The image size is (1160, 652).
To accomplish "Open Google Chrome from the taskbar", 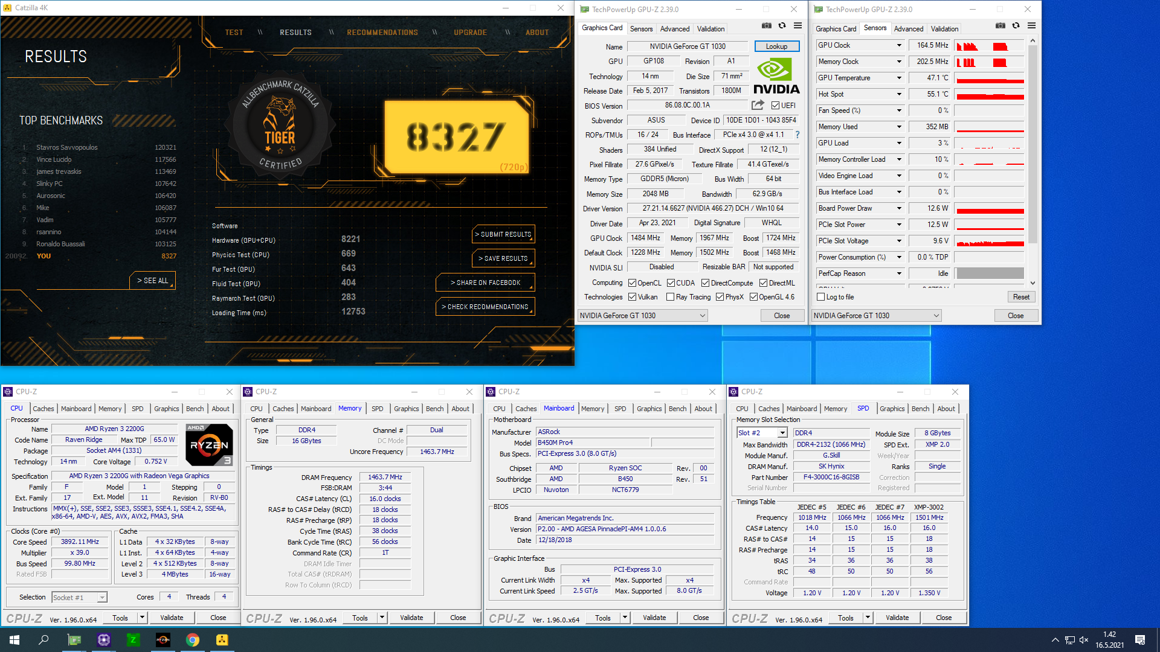I will point(192,640).
